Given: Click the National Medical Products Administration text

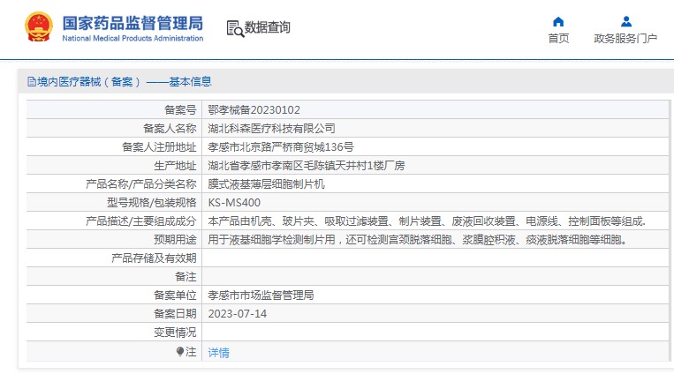Looking at the screenshot, I should point(133,39).
